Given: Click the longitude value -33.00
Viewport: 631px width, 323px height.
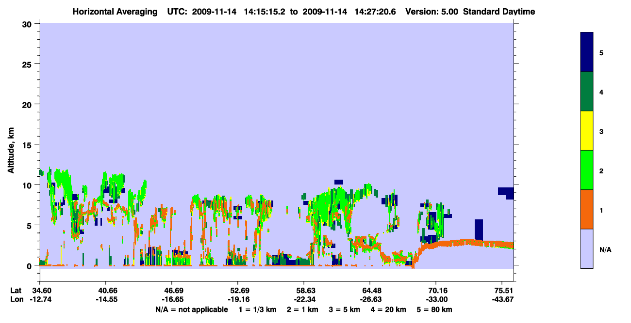Looking at the screenshot, I should coord(436,300).
